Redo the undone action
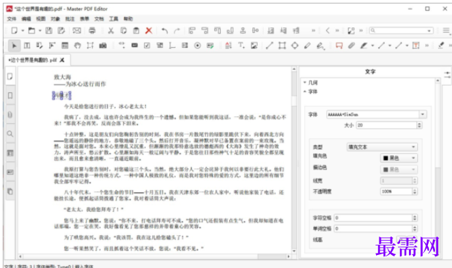Viewport: 452px width, 268px height. coord(177,31)
